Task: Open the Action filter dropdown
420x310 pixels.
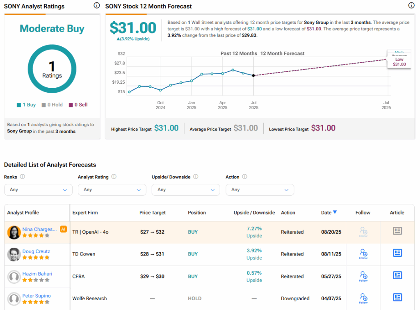Action: click(260, 190)
